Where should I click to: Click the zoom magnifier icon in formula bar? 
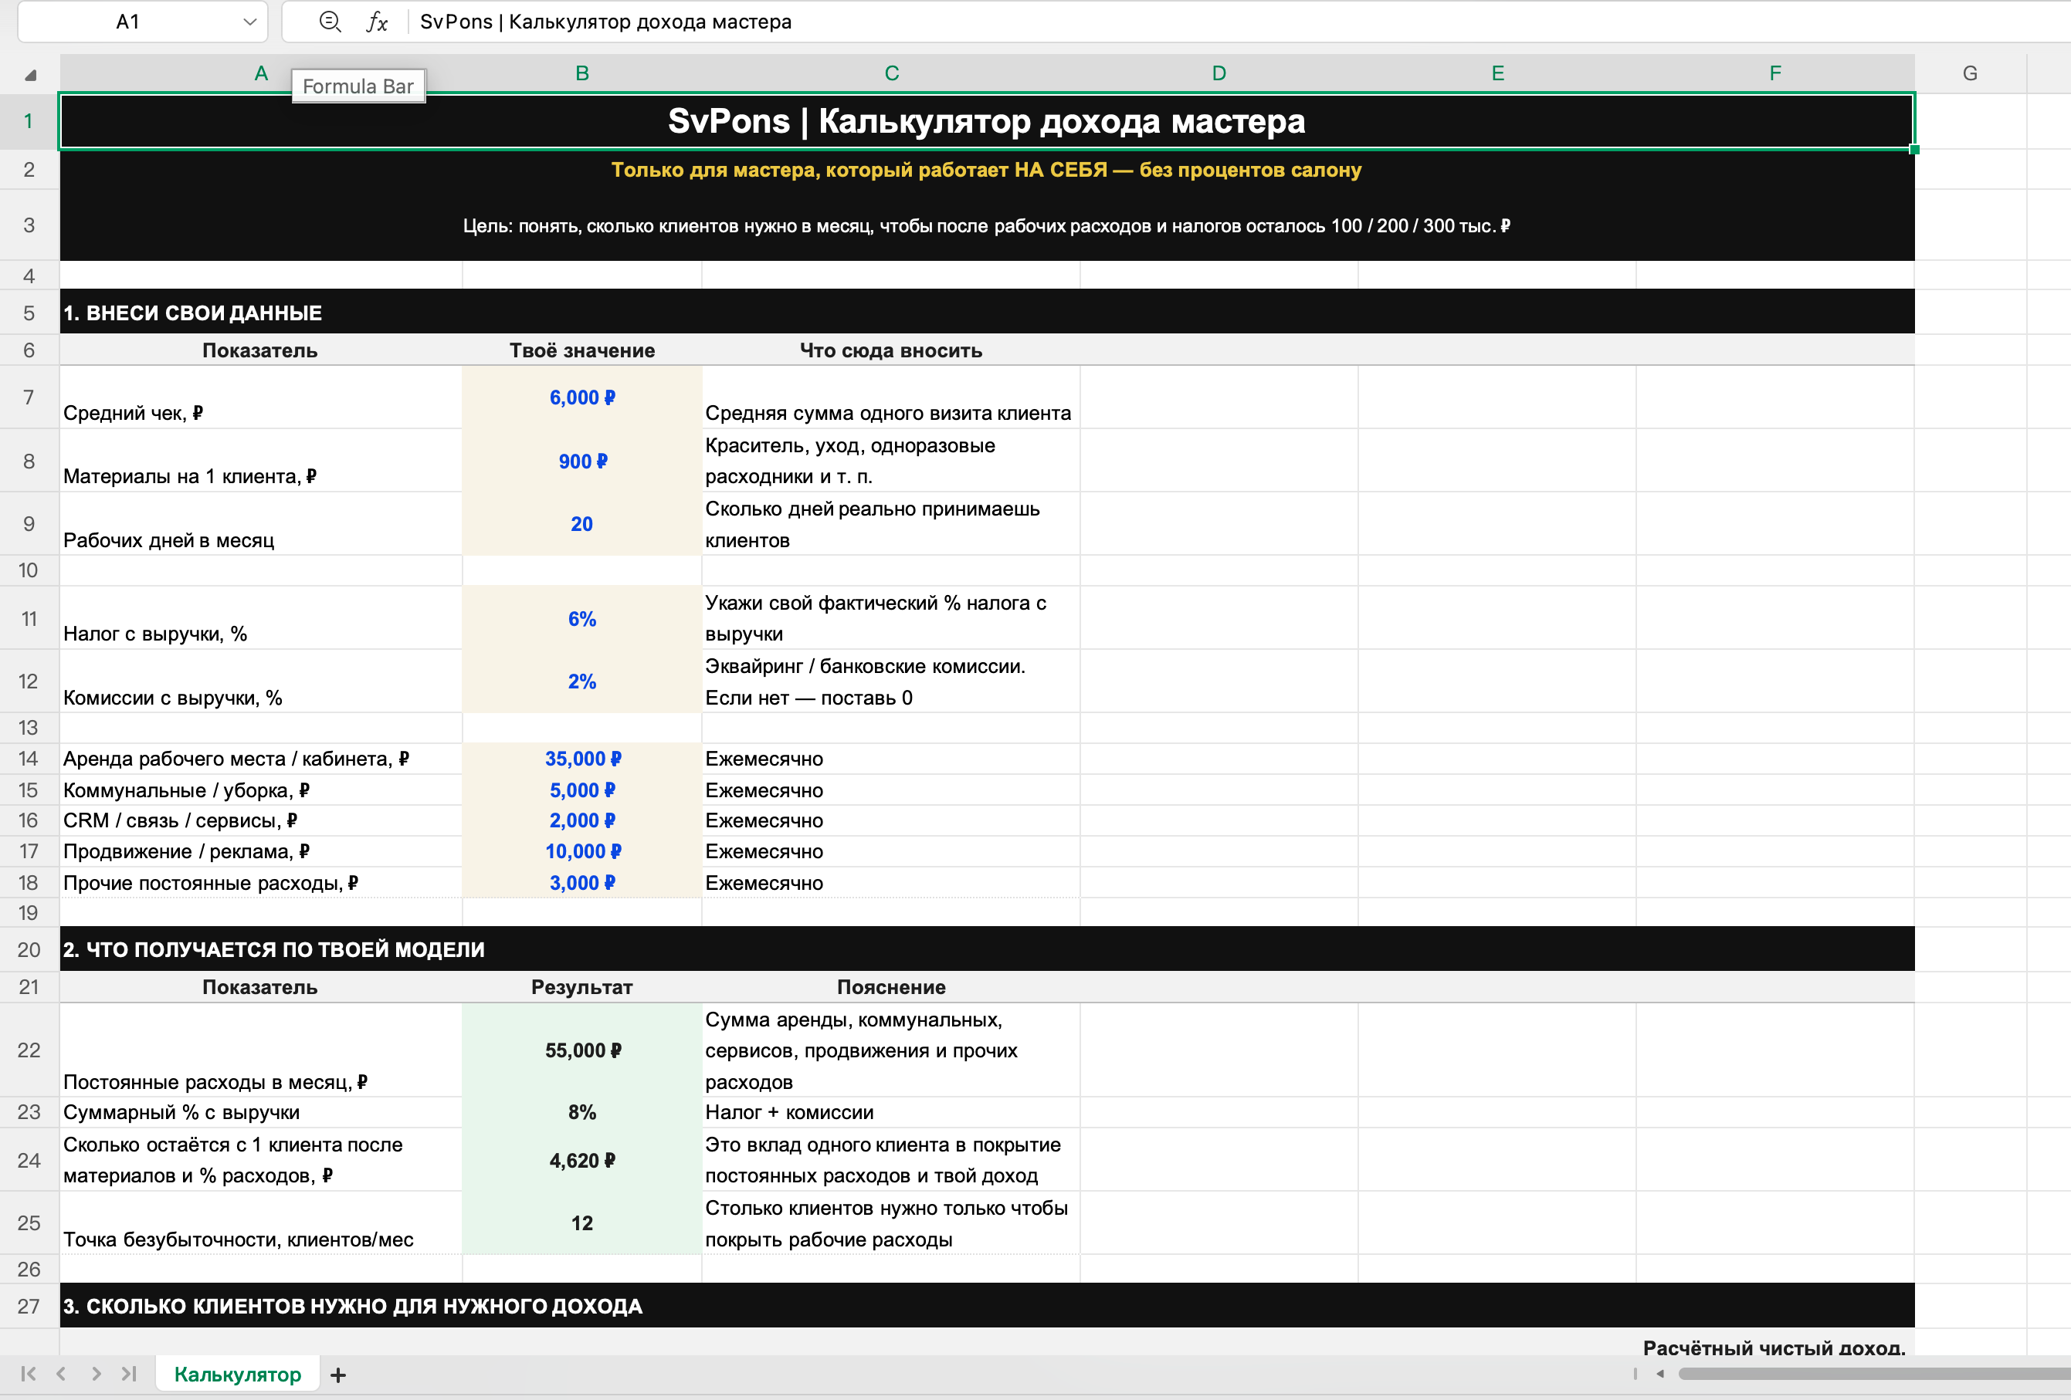pyautogui.click(x=330, y=22)
